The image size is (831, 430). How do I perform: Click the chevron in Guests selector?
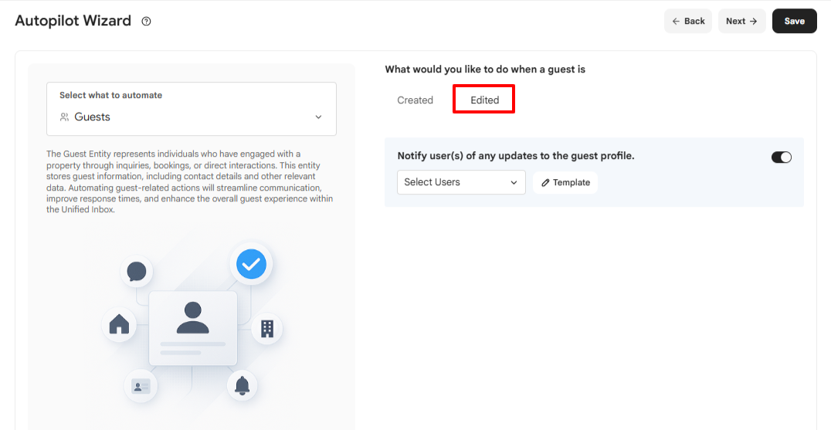[x=318, y=117]
